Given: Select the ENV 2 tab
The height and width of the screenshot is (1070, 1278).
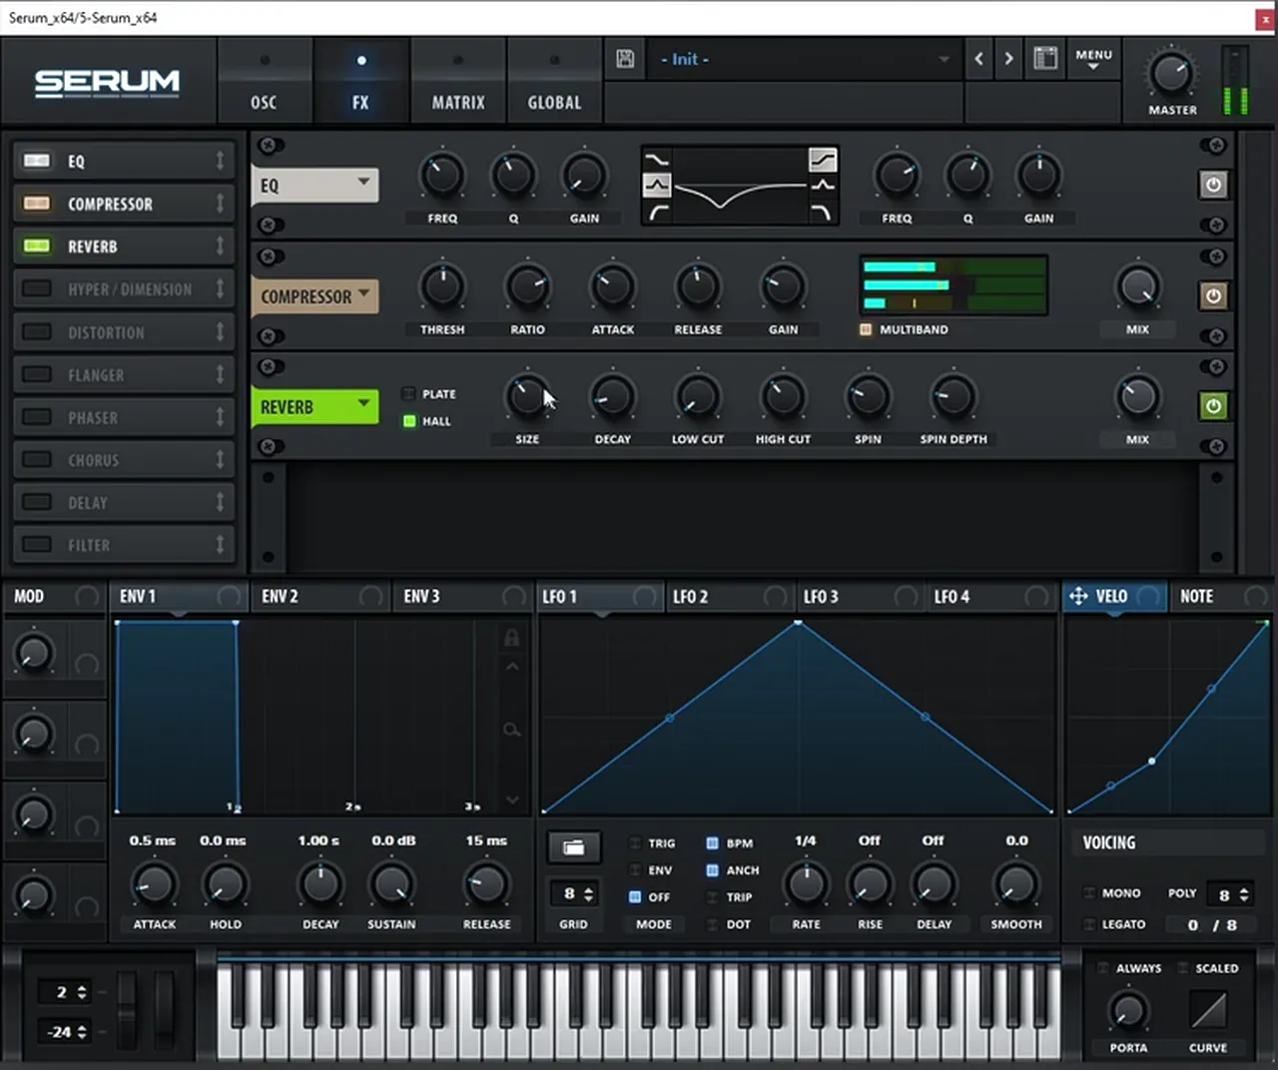Looking at the screenshot, I should 321,596.
